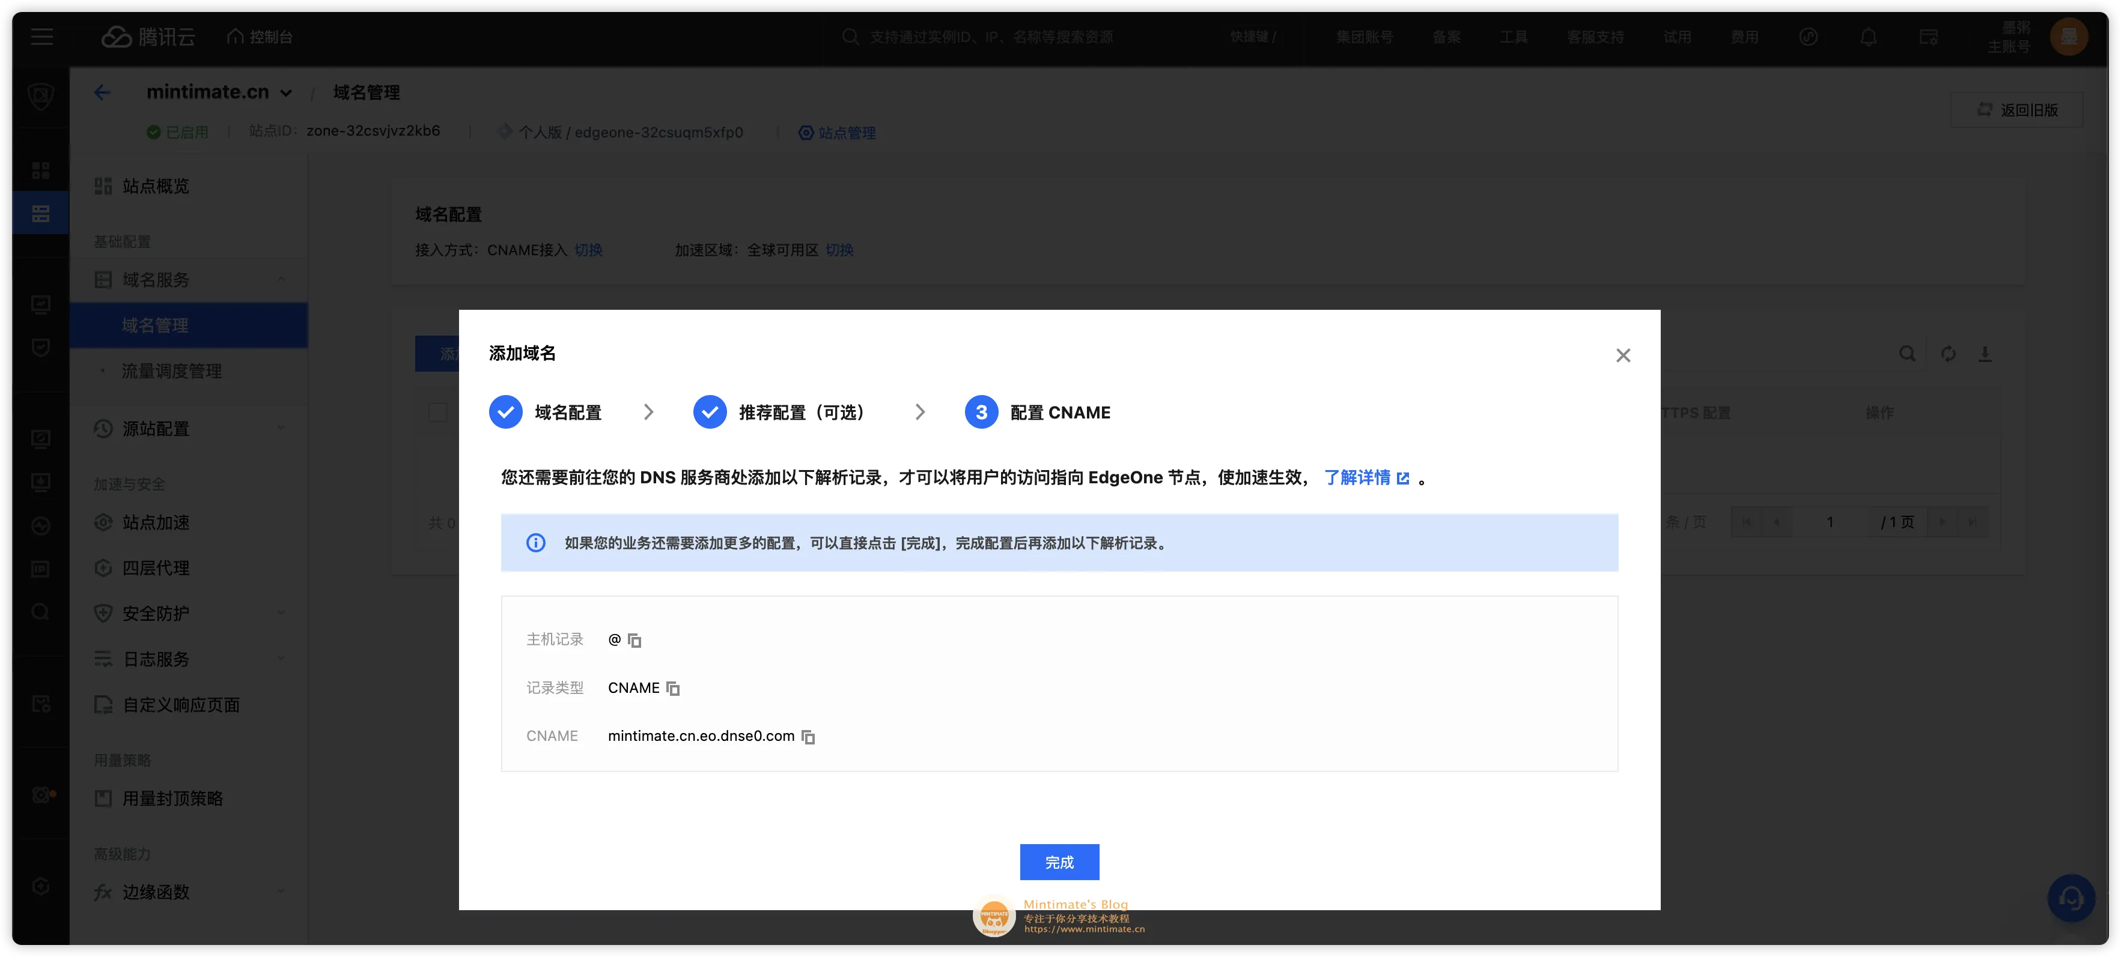This screenshot has height=957, width=2121.
Task: Open 工具 menu
Action: coord(1514,37)
